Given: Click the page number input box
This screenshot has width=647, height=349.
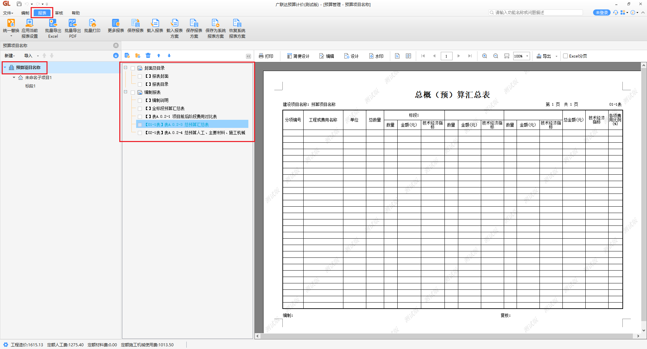Looking at the screenshot, I should pos(446,56).
